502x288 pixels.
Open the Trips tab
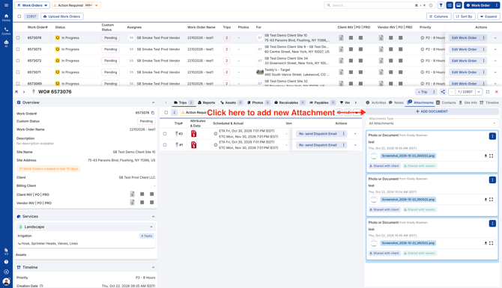(x=184, y=102)
